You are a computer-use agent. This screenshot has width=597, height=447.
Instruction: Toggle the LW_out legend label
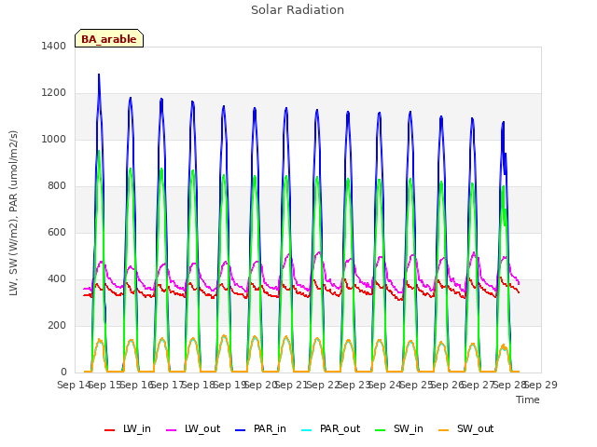(x=202, y=428)
